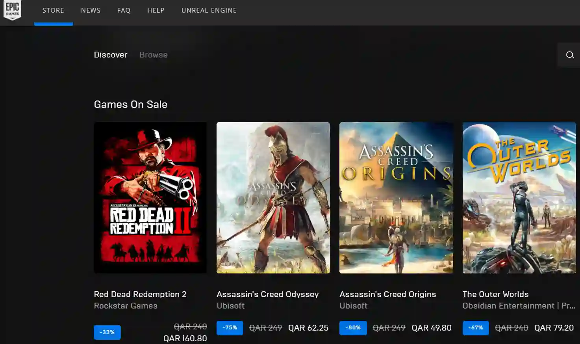The image size is (580, 344).
Task: Open Assassin's Creed Odyssey cover art
Action: [273, 198]
